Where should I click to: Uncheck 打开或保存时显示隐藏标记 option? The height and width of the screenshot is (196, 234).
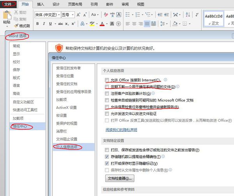[107, 163]
